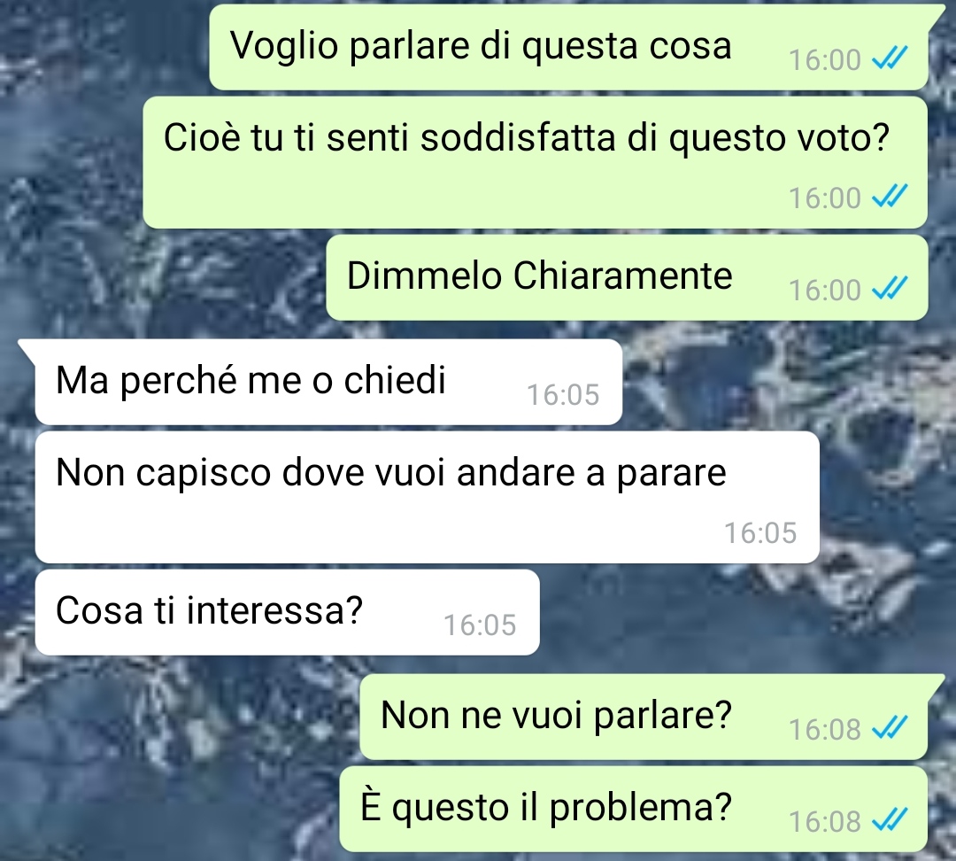Screen dimensions: 956x861
Task: Tap read ticks next to 'Non ne vuoi parlare?'
Action: click(x=890, y=727)
